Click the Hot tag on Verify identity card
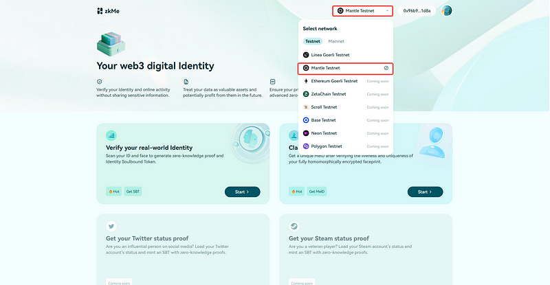Viewport: 550px width, 285px height. click(x=114, y=192)
